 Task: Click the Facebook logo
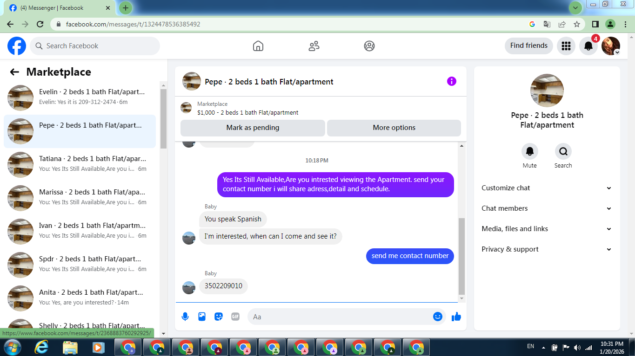17,46
